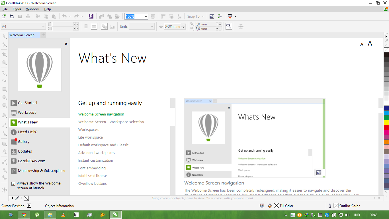Expand the Cursor Position flyout arrow
Viewport: 389px width, 219px height.
pyautogui.click(x=29, y=206)
